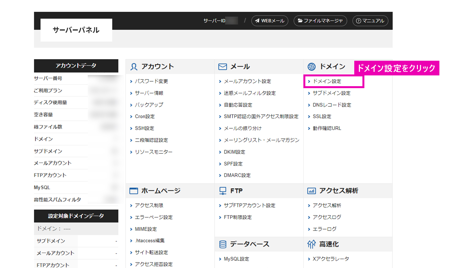Click the 総ファイル数 row label
The width and height of the screenshot is (473, 268).
[48, 127]
